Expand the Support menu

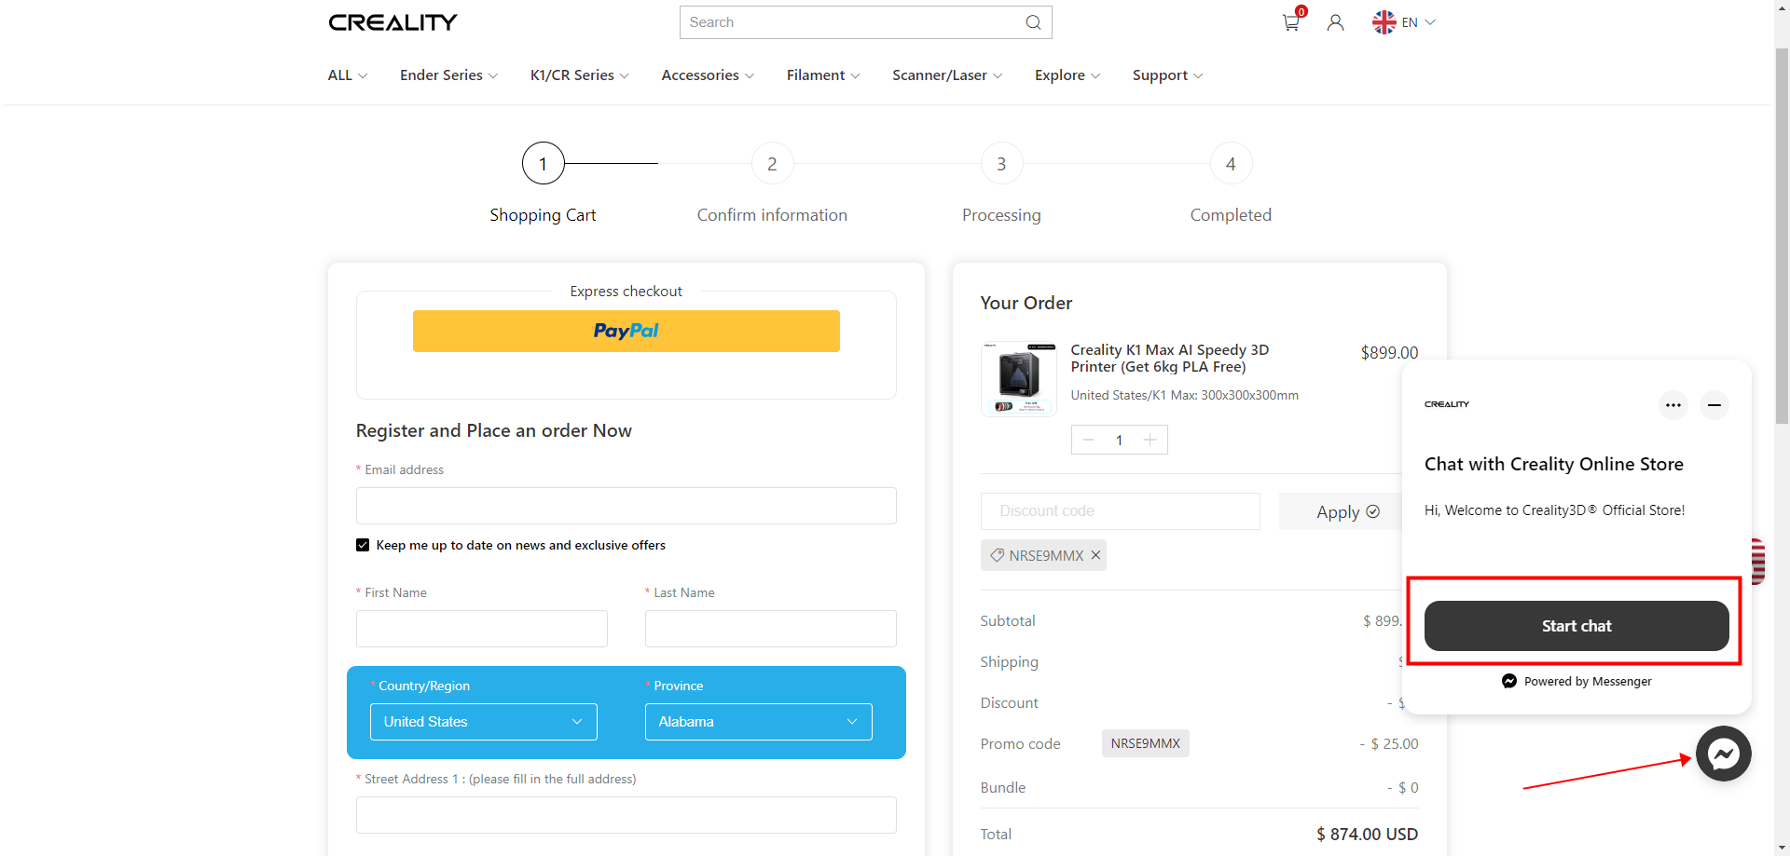coord(1167,75)
